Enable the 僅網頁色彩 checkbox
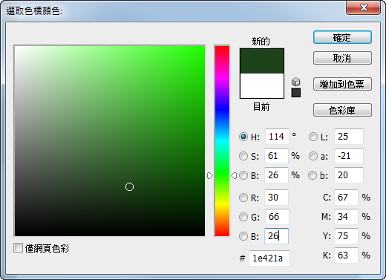 coord(18,248)
